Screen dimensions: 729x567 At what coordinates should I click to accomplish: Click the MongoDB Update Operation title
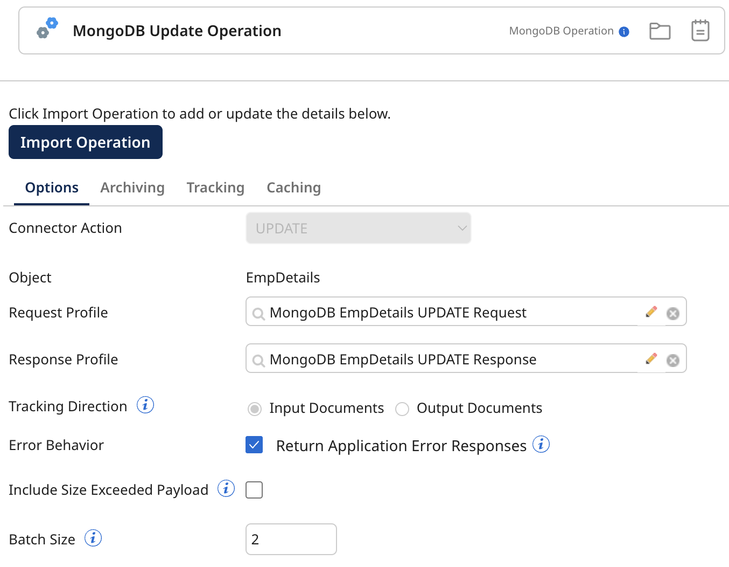(177, 31)
